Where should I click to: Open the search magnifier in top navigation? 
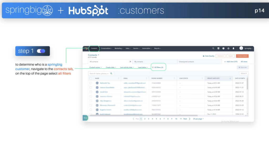[213, 48]
